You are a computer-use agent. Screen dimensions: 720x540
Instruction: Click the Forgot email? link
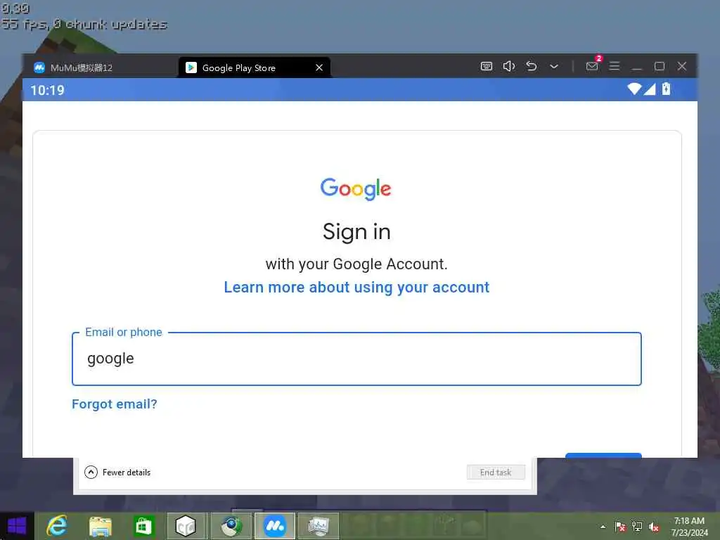pyautogui.click(x=115, y=404)
